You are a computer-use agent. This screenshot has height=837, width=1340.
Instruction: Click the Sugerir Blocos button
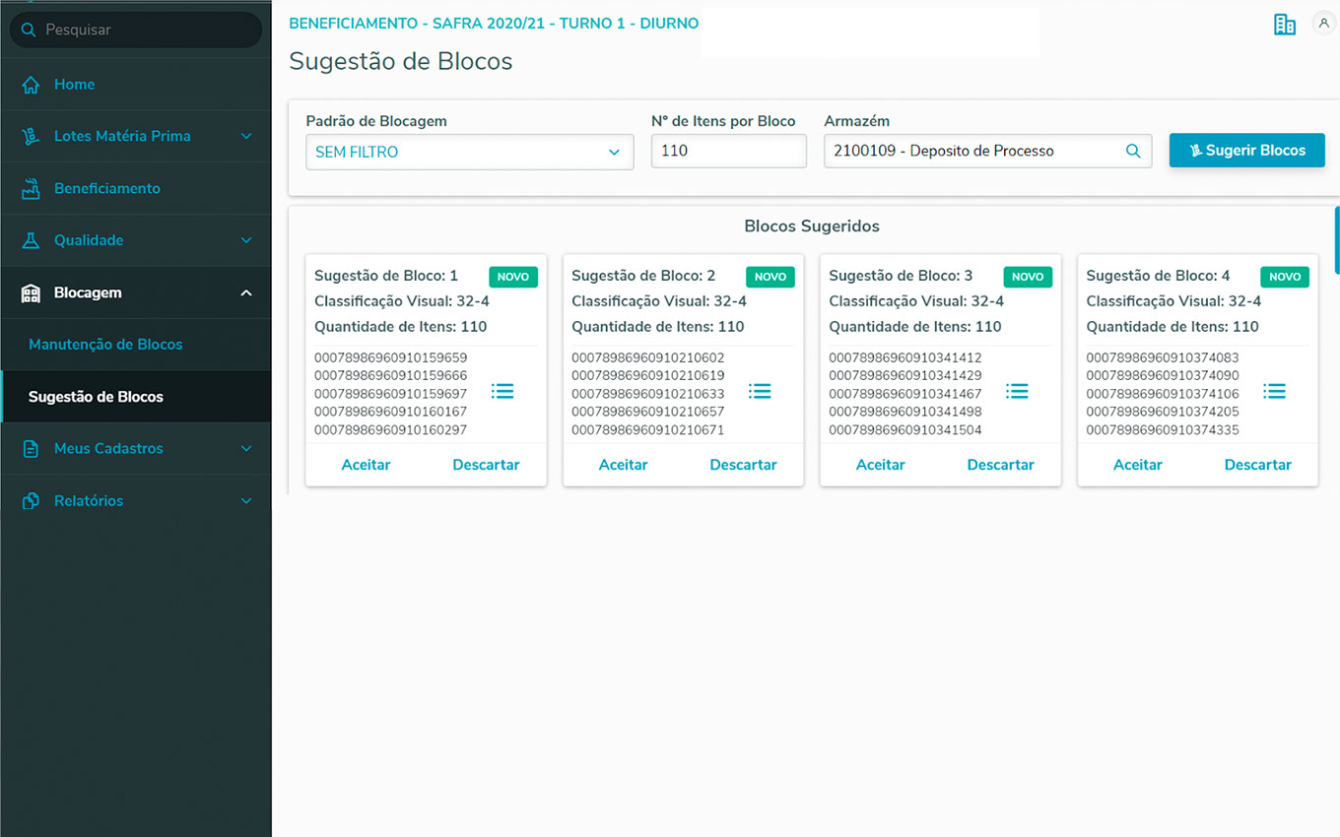(x=1246, y=151)
